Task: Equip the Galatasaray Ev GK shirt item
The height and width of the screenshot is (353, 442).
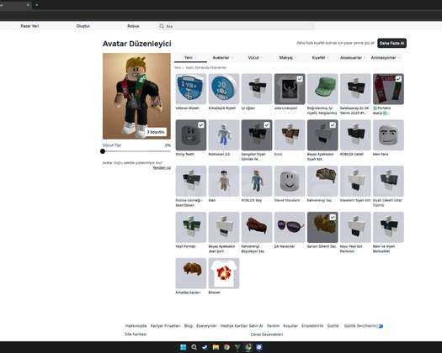Action: pos(355,89)
